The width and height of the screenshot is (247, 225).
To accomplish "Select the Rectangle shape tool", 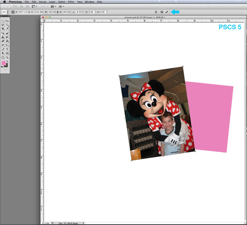I will [x=7, y=53].
